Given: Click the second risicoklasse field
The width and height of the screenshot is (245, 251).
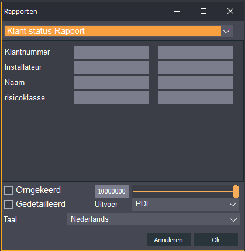Looking at the screenshot, I should pyautogui.click(x=196, y=98).
